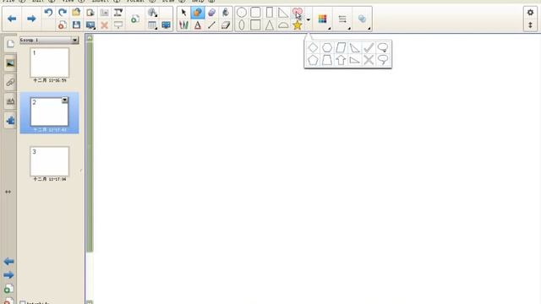Image resolution: width=541 pixels, height=304 pixels.
Task: Open the color palette dropdown
Action: (x=323, y=19)
